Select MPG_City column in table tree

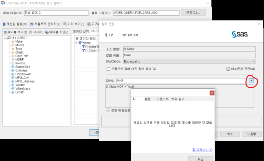click(x=22, y=78)
